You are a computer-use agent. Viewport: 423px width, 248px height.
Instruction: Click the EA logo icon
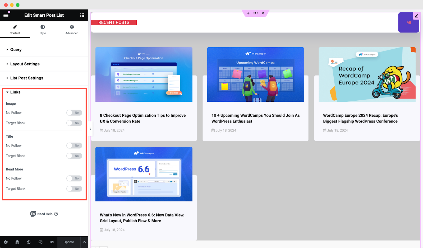coord(33,214)
